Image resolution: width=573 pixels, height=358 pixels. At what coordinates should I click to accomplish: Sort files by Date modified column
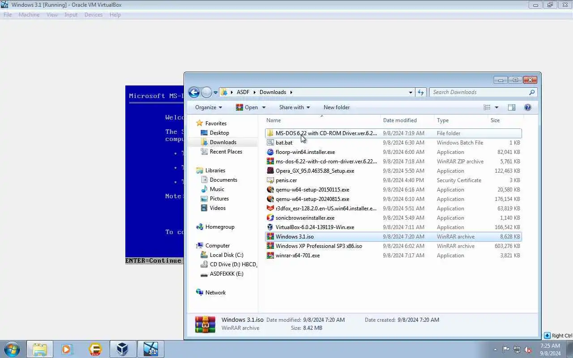(x=400, y=120)
